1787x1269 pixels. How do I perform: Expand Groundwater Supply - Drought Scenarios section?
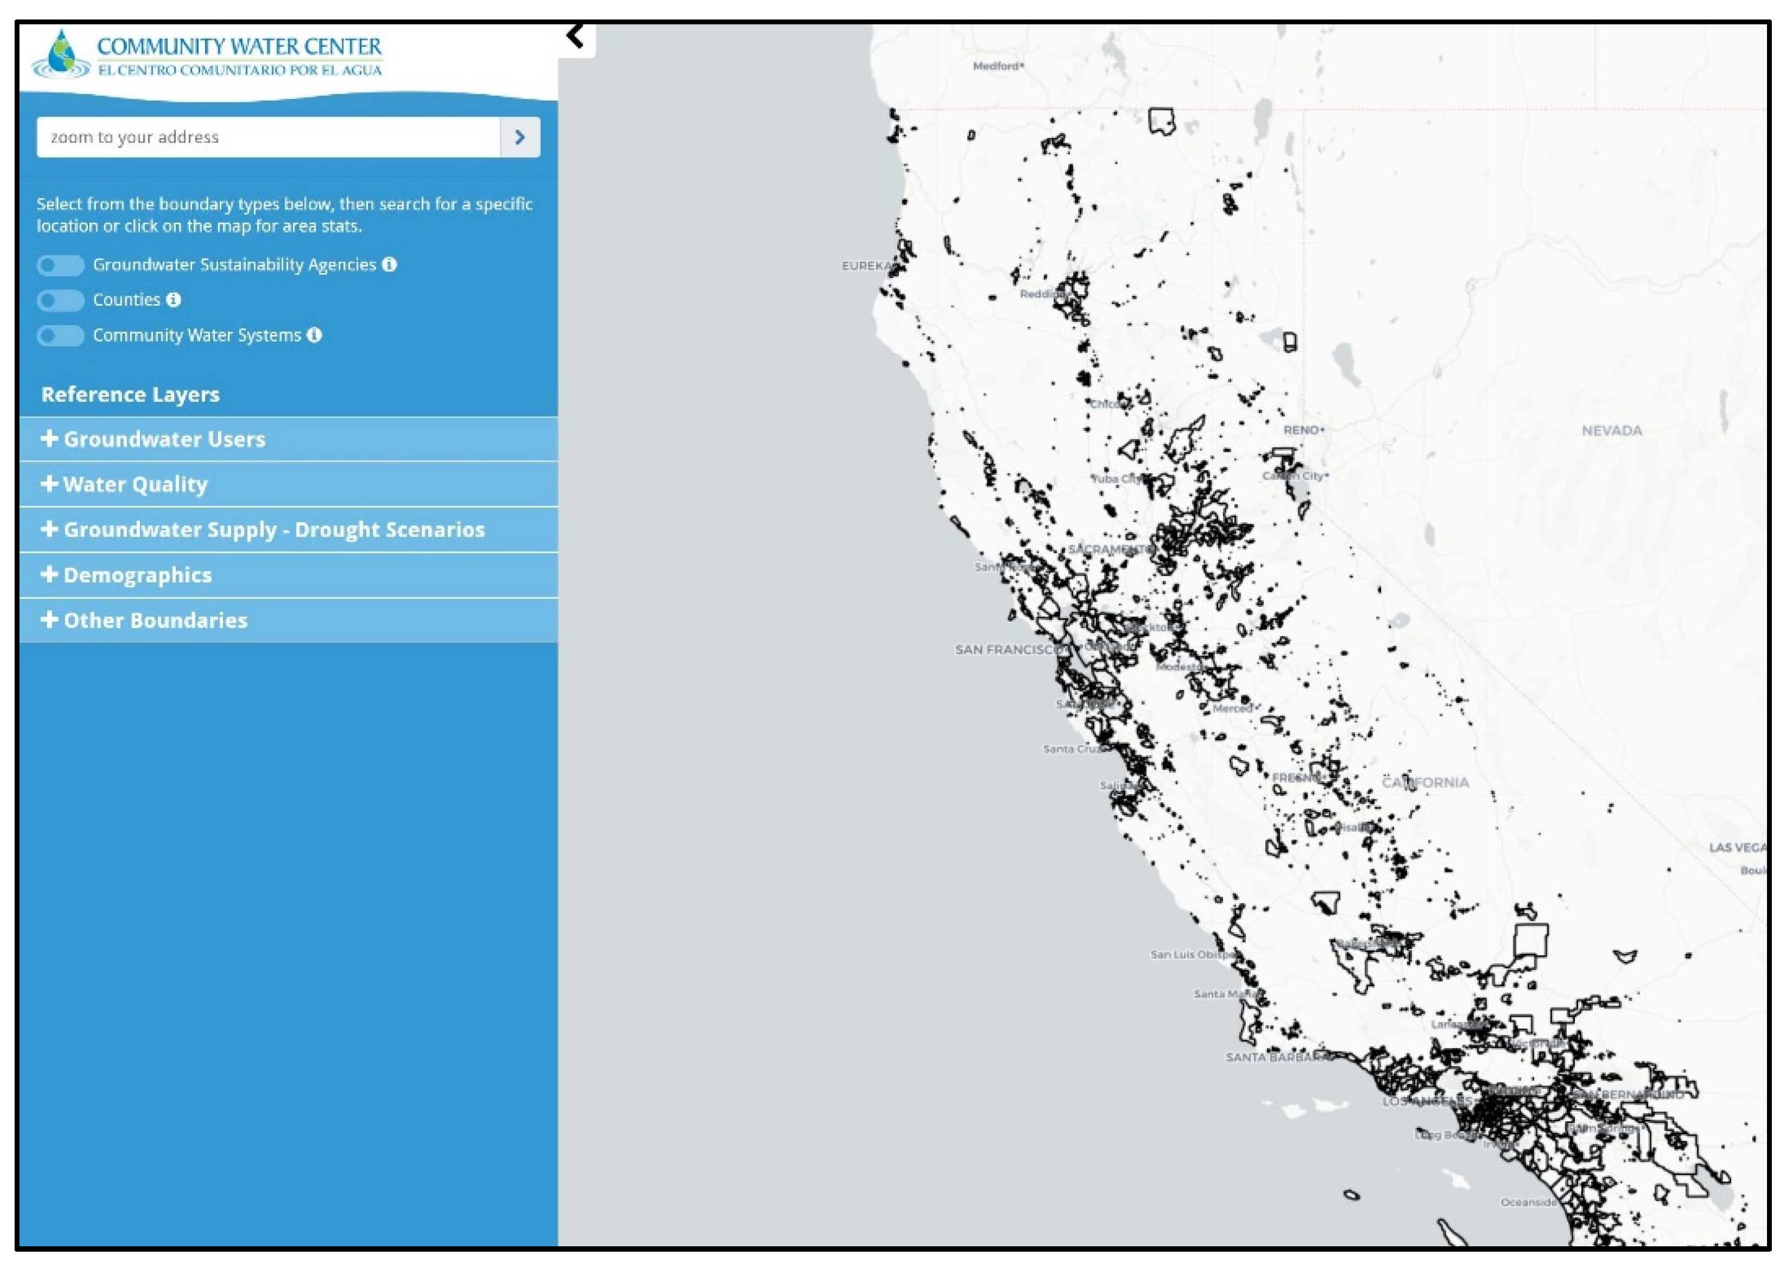pyautogui.click(x=274, y=530)
